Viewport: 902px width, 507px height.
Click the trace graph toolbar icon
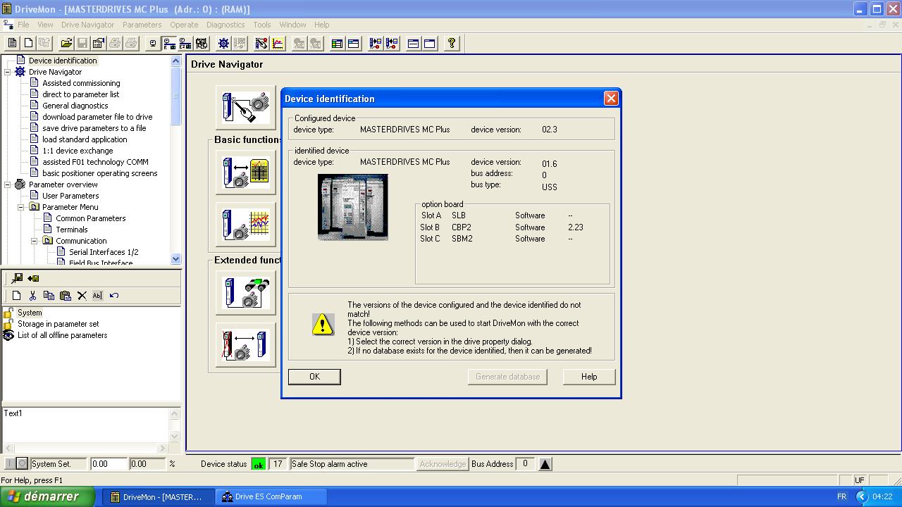click(278, 44)
